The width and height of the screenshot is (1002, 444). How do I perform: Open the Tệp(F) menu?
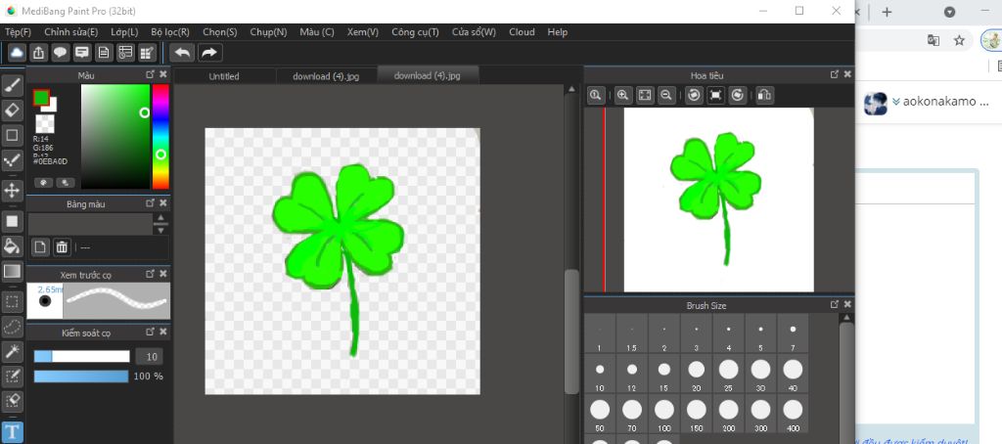click(18, 32)
